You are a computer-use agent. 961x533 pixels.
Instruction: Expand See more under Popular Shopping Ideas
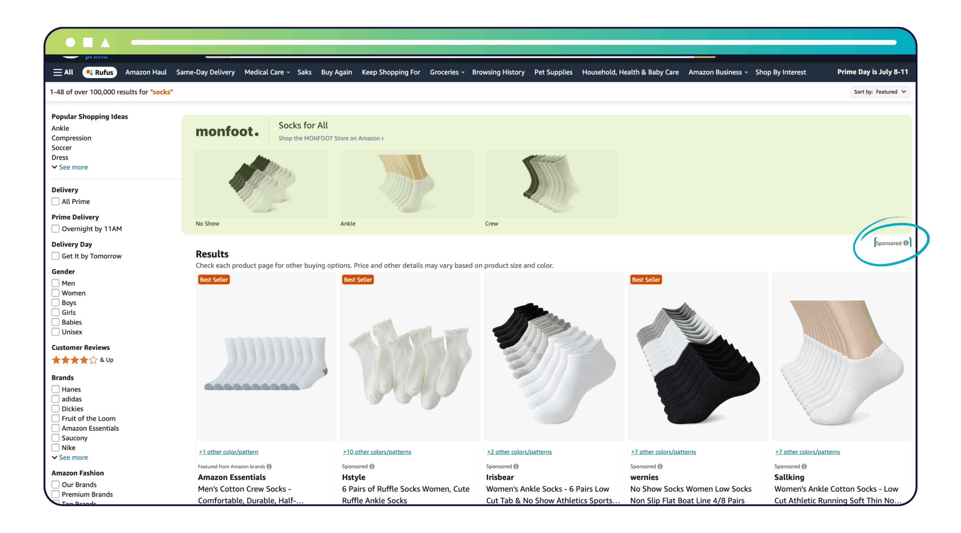point(70,167)
